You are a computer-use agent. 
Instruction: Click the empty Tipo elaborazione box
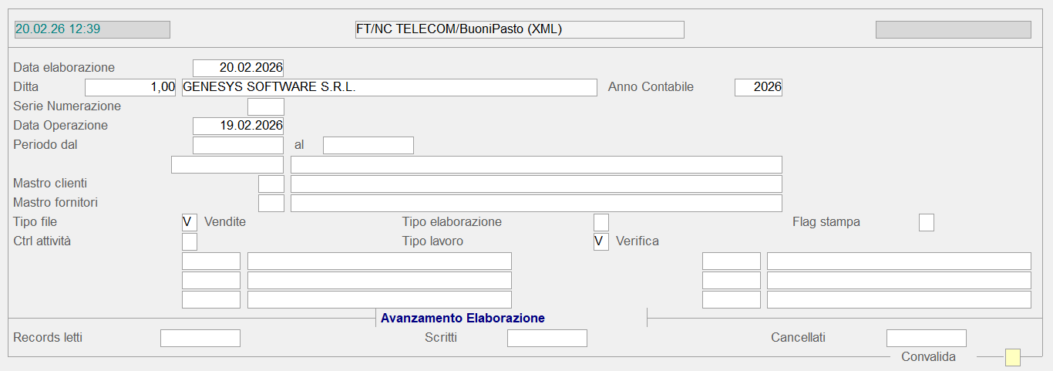tap(601, 222)
